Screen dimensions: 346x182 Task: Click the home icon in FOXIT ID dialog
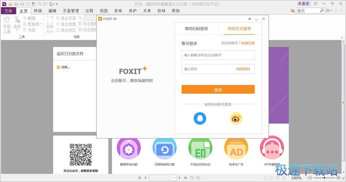coord(250,19)
